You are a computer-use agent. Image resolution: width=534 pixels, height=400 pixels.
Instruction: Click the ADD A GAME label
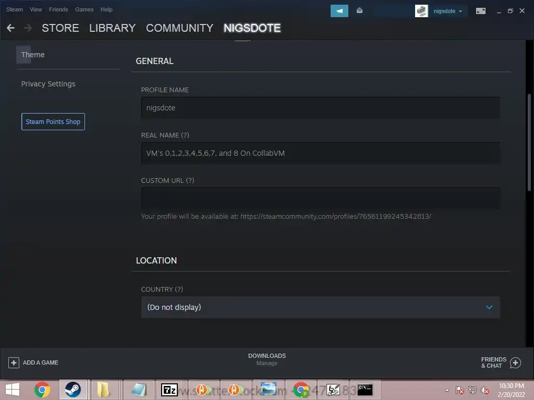tap(41, 362)
